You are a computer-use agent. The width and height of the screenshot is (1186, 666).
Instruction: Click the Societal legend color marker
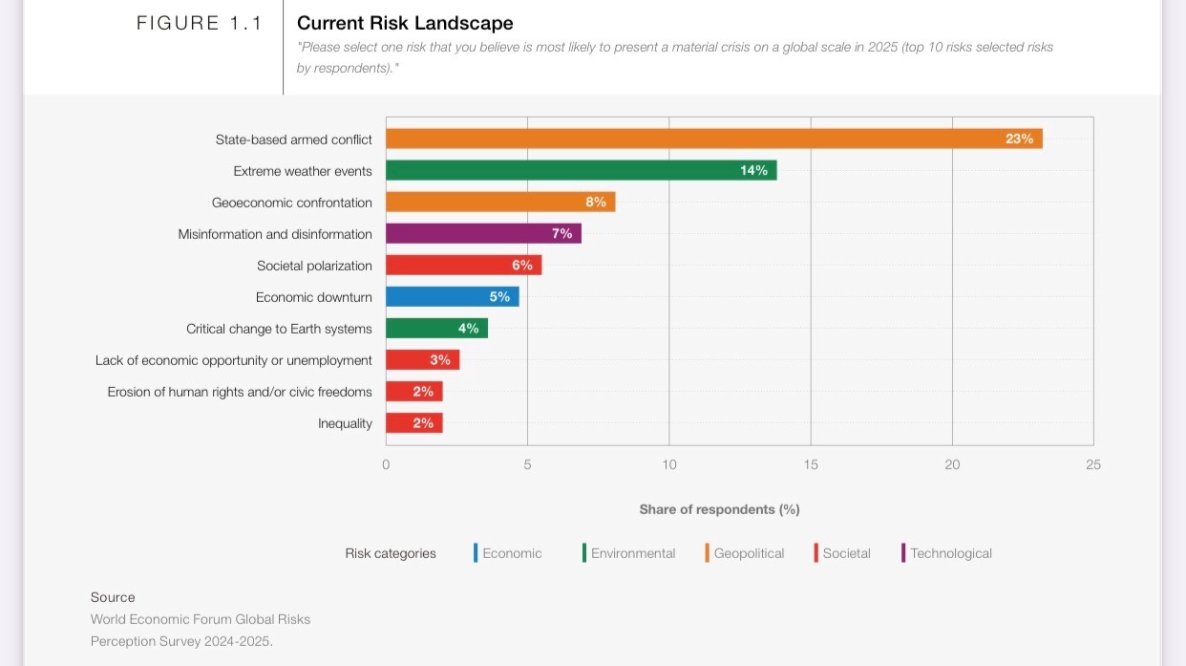[816, 552]
